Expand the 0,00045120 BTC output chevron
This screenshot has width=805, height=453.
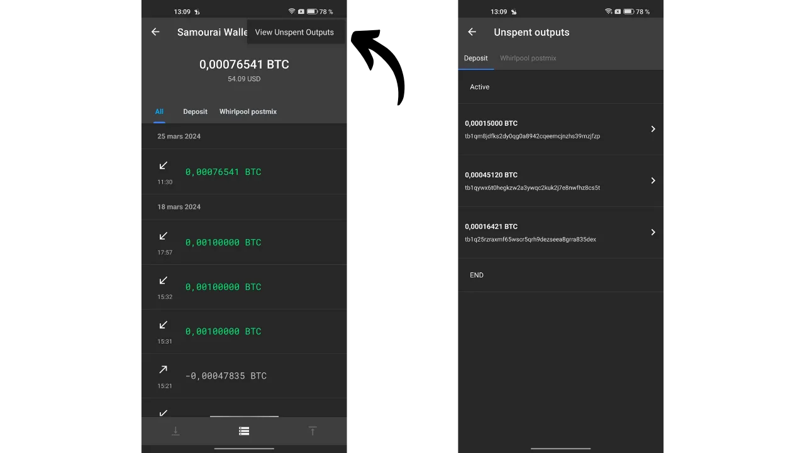653,181
